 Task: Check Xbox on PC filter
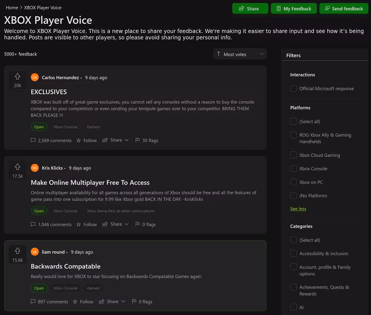294,182
